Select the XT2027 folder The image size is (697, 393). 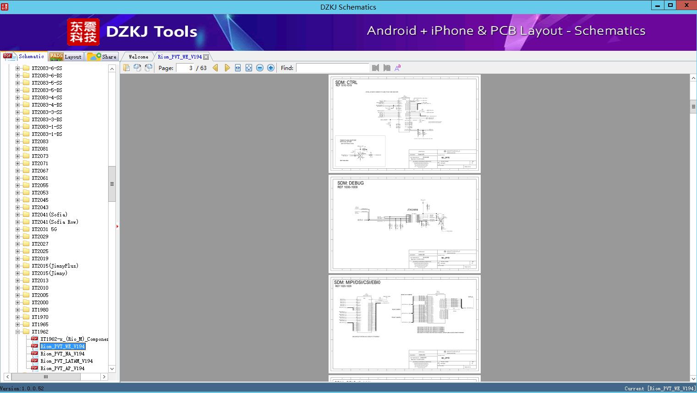click(40, 244)
